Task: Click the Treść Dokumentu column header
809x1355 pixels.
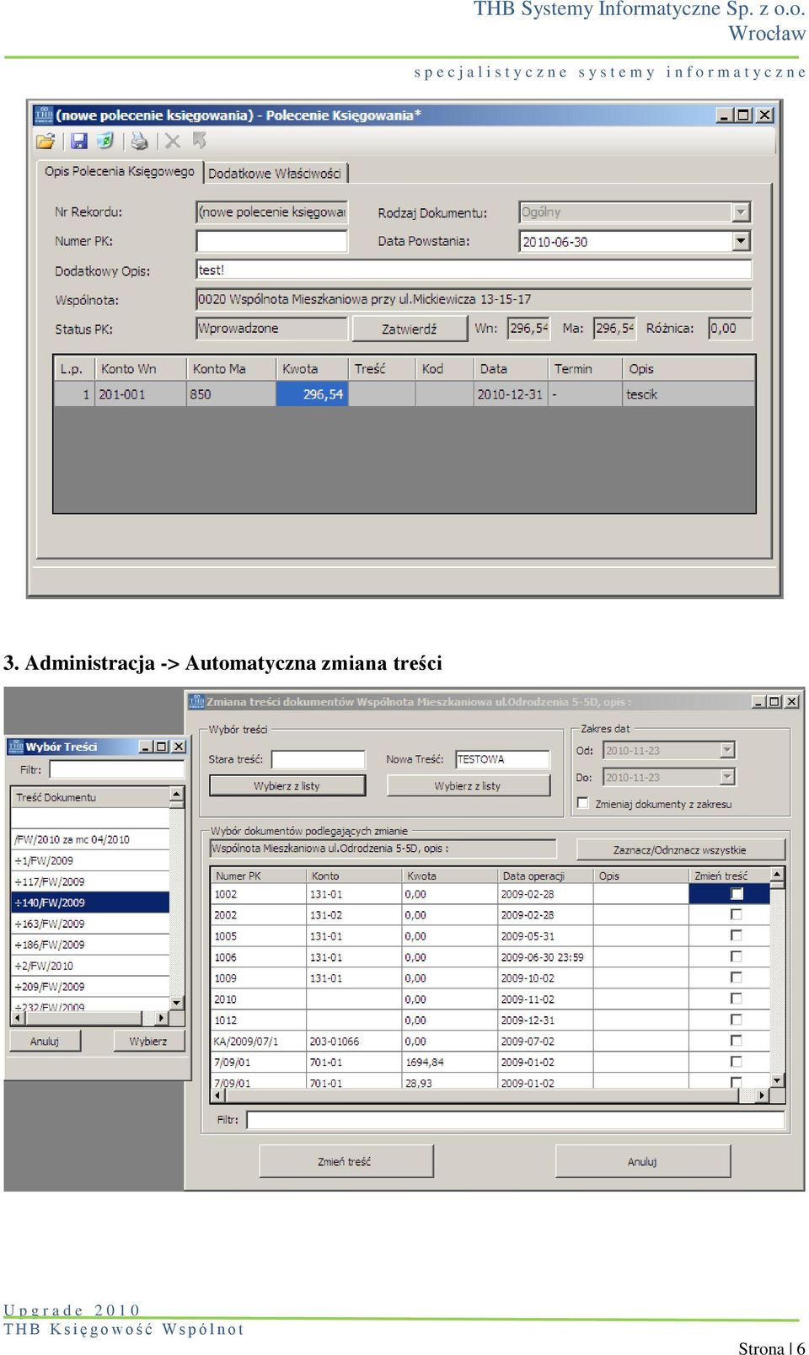Action: pos(91,797)
